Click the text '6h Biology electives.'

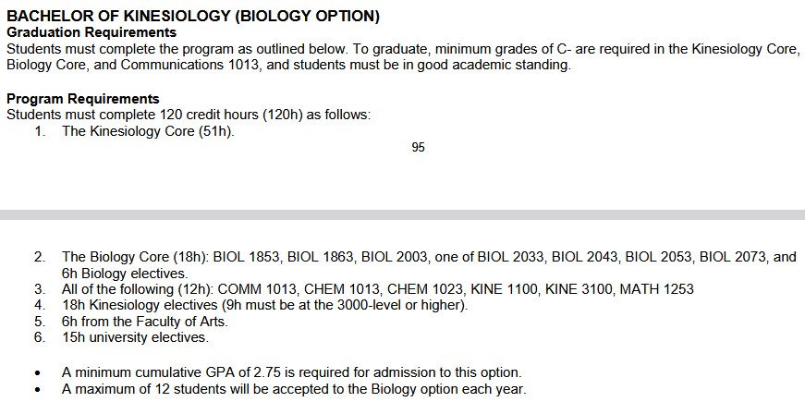coord(125,274)
